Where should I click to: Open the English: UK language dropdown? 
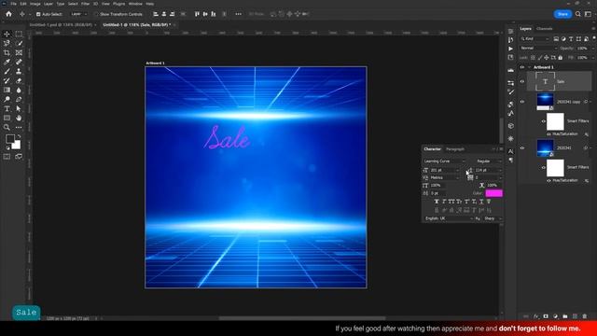coord(449,218)
